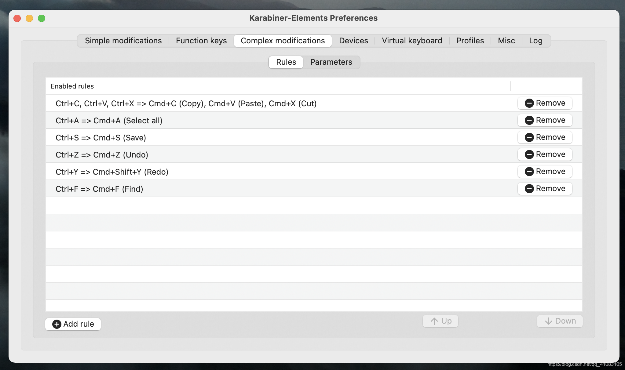Select the Rules sub-tab
Image resolution: width=625 pixels, height=370 pixels.
[286, 62]
